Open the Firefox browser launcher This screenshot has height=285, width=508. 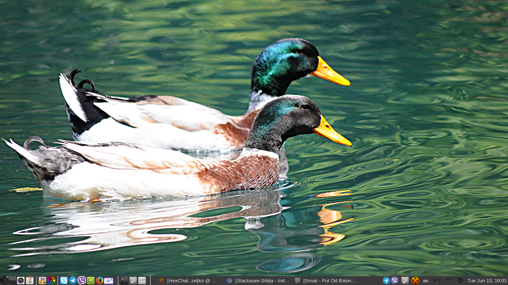[99, 281]
